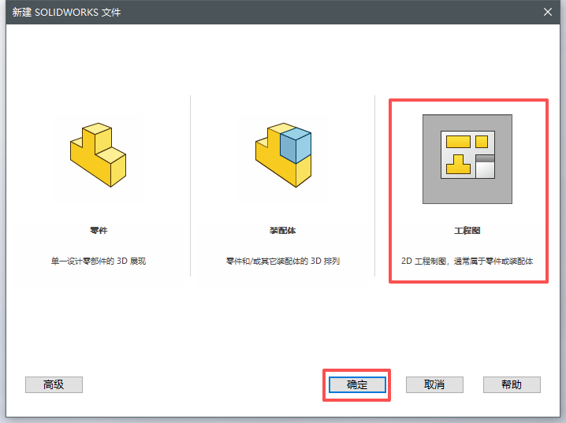Click the assembly description about 3D 排列
Screen dimensions: 566x423
282,261
